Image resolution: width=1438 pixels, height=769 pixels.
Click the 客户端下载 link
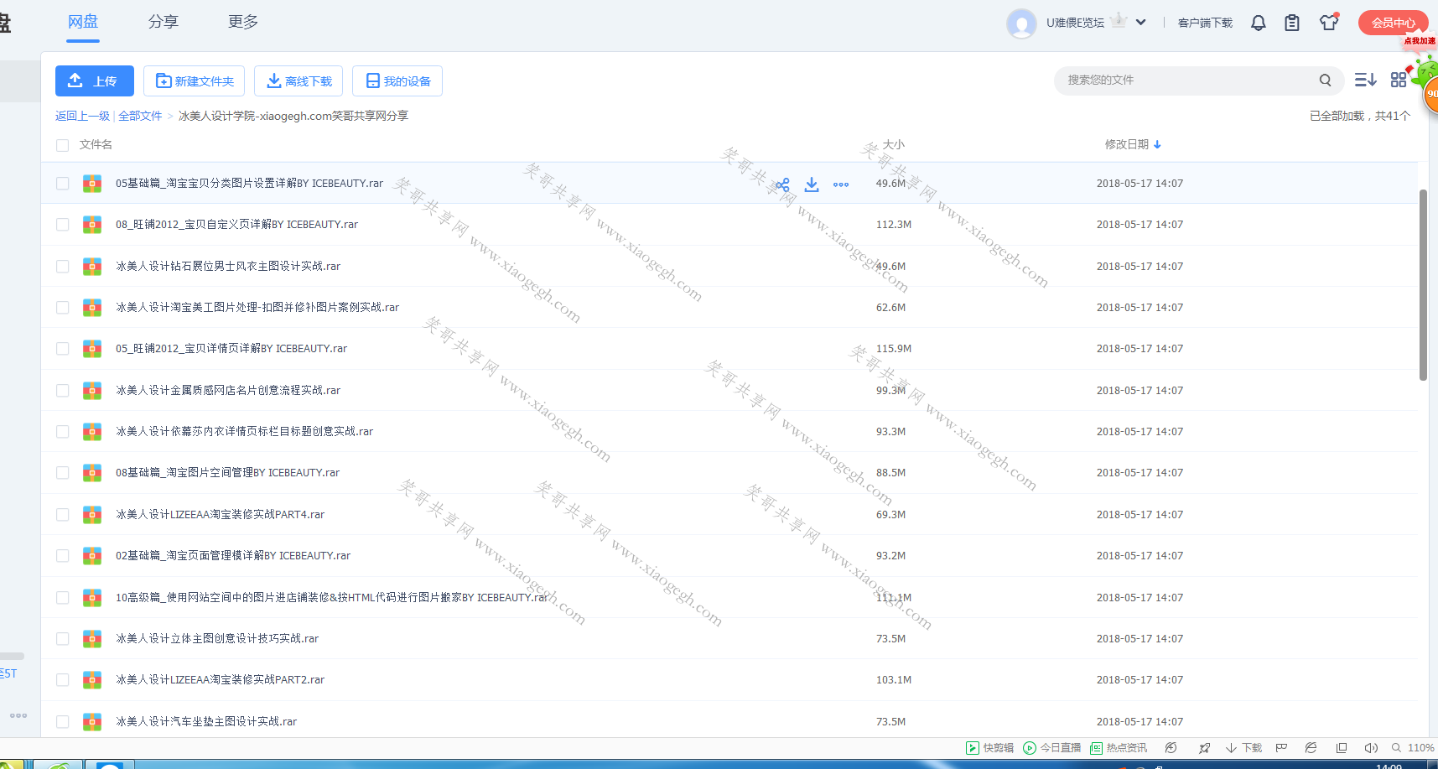point(1205,23)
